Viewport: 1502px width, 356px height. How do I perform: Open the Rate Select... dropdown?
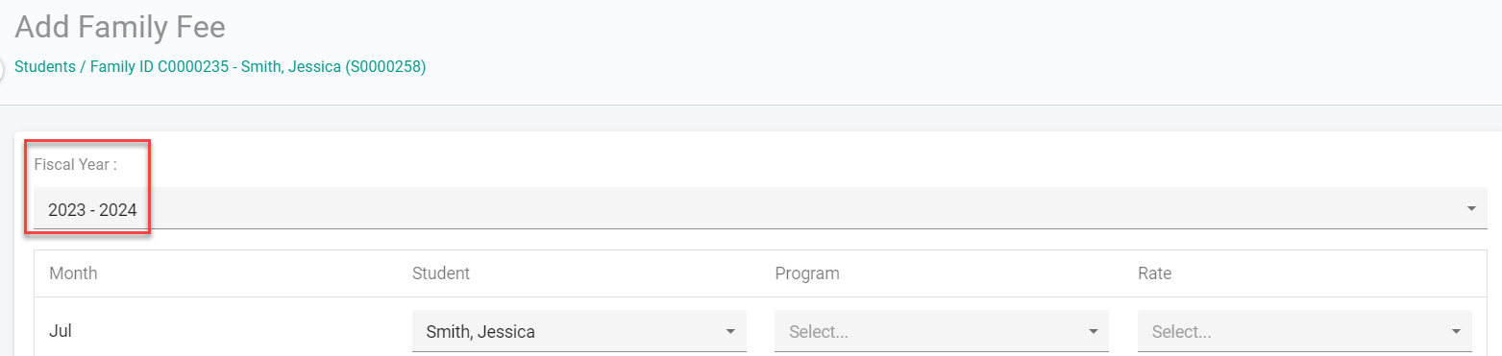(1305, 331)
